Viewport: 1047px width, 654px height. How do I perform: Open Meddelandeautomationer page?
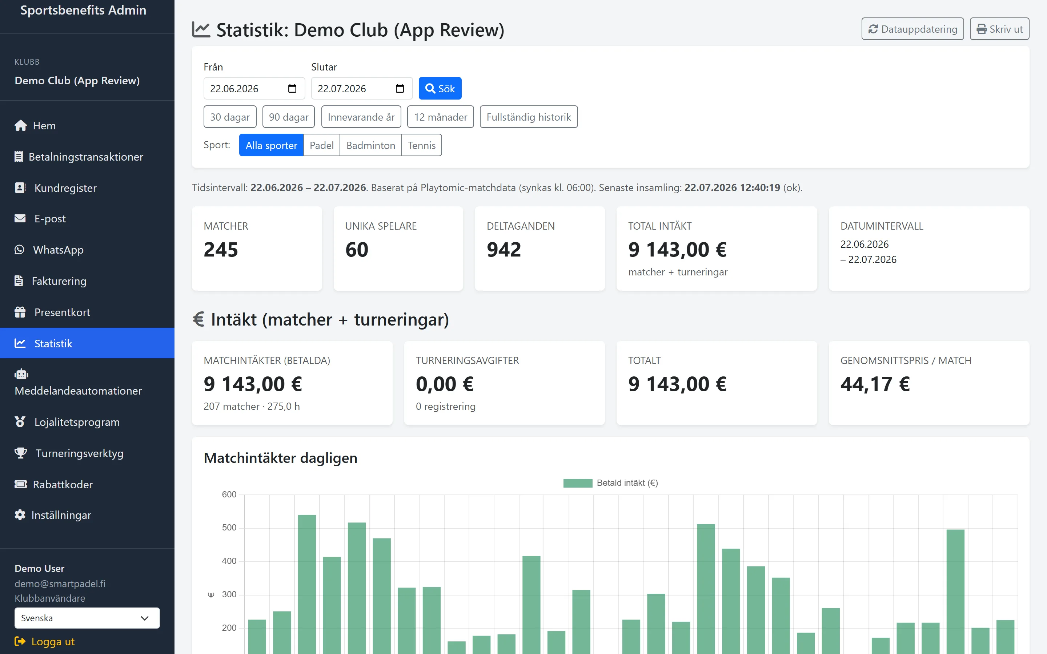point(87,382)
